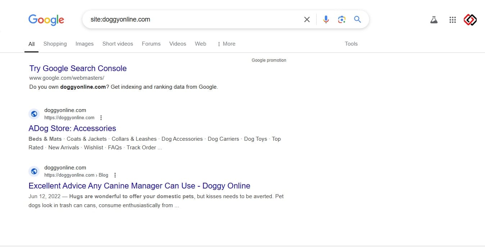Switch to the Images tab

pyautogui.click(x=85, y=44)
